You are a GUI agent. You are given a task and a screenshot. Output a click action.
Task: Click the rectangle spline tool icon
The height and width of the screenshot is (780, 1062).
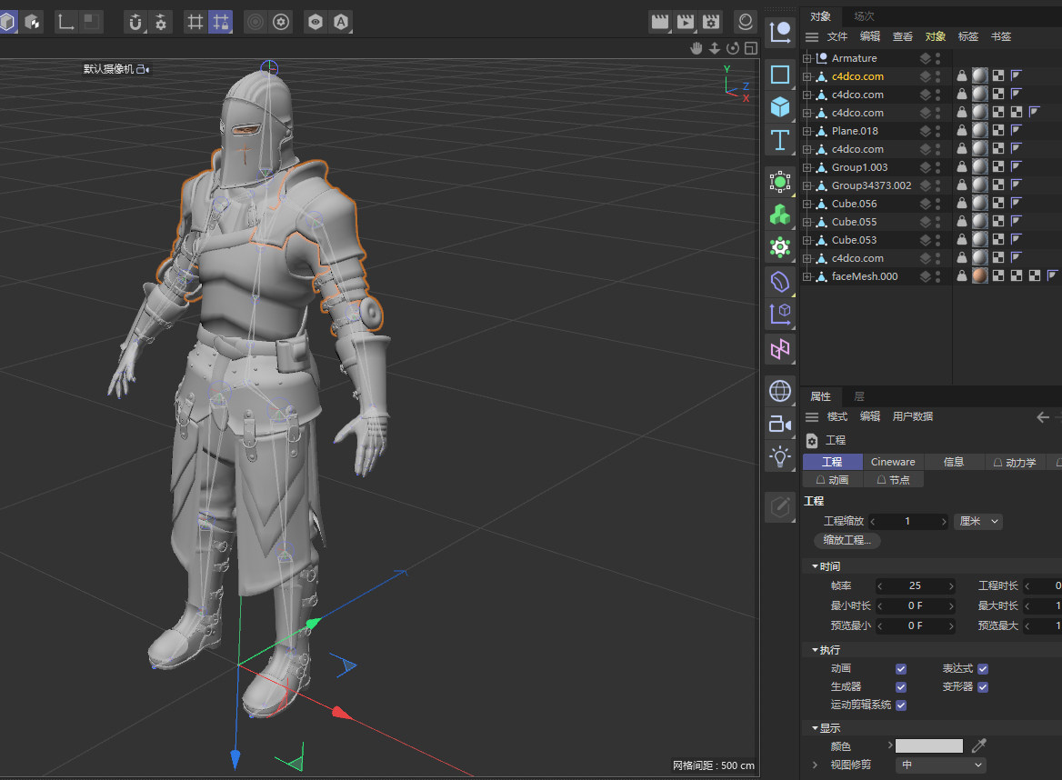click(x=779, y=75)
